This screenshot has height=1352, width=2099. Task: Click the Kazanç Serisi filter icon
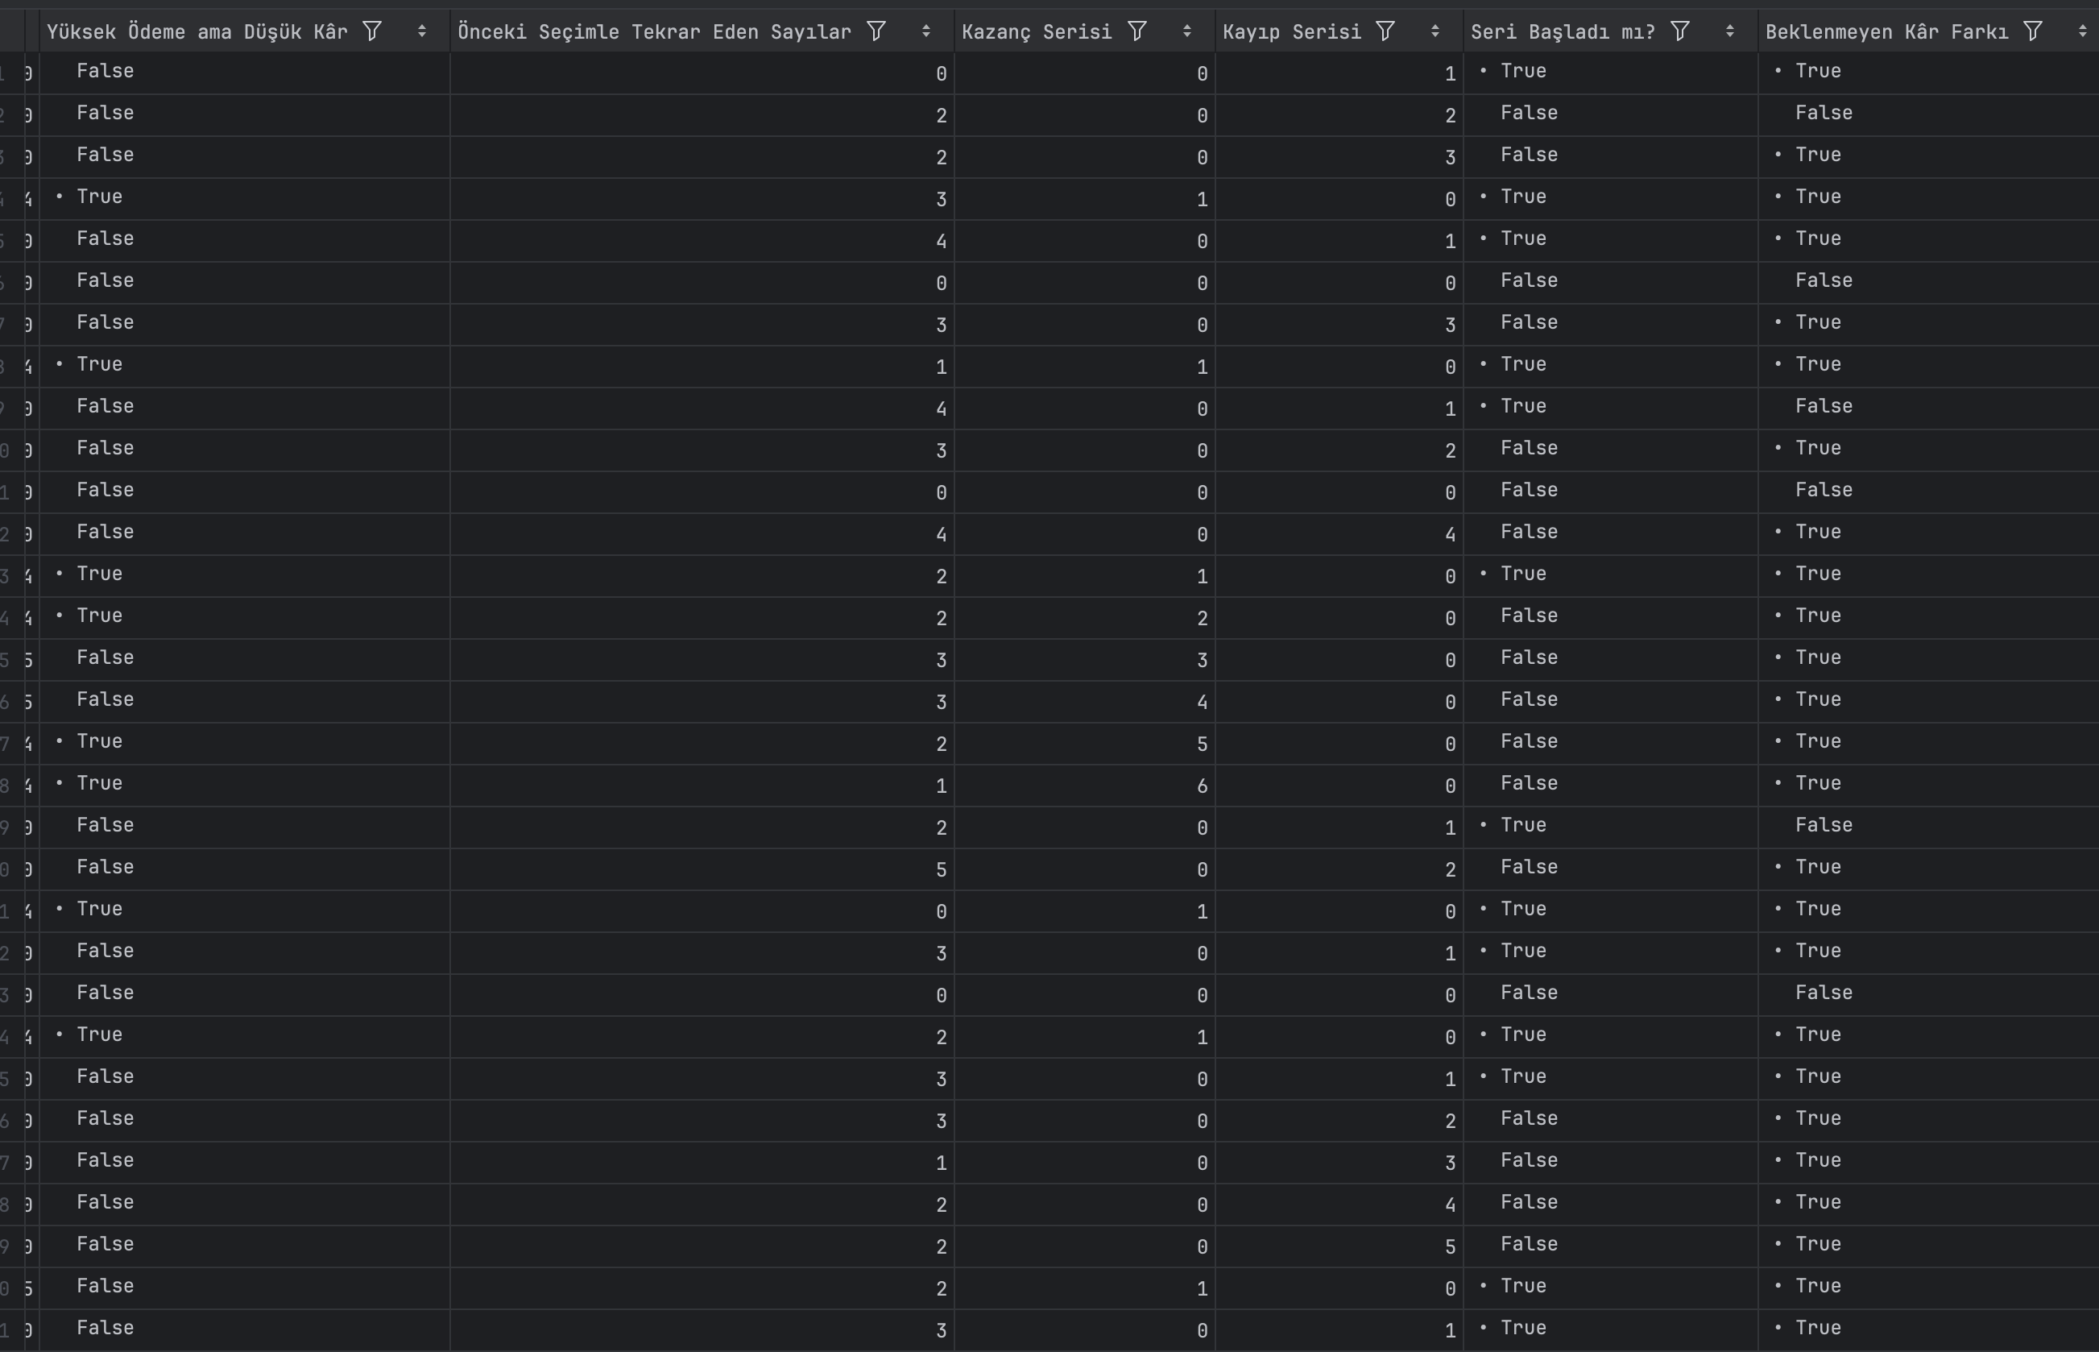point(1137,31)
